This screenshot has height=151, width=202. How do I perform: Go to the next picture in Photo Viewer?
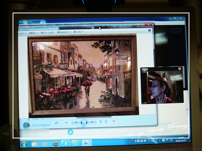92,122
